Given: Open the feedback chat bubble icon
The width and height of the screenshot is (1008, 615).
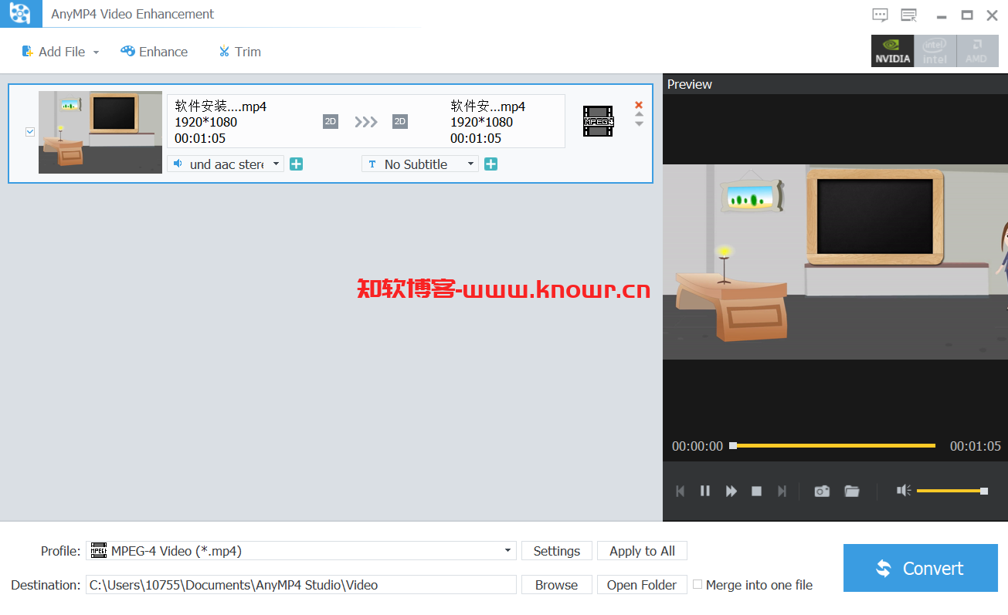Looking at the screenshot, I should click(880, 15).
